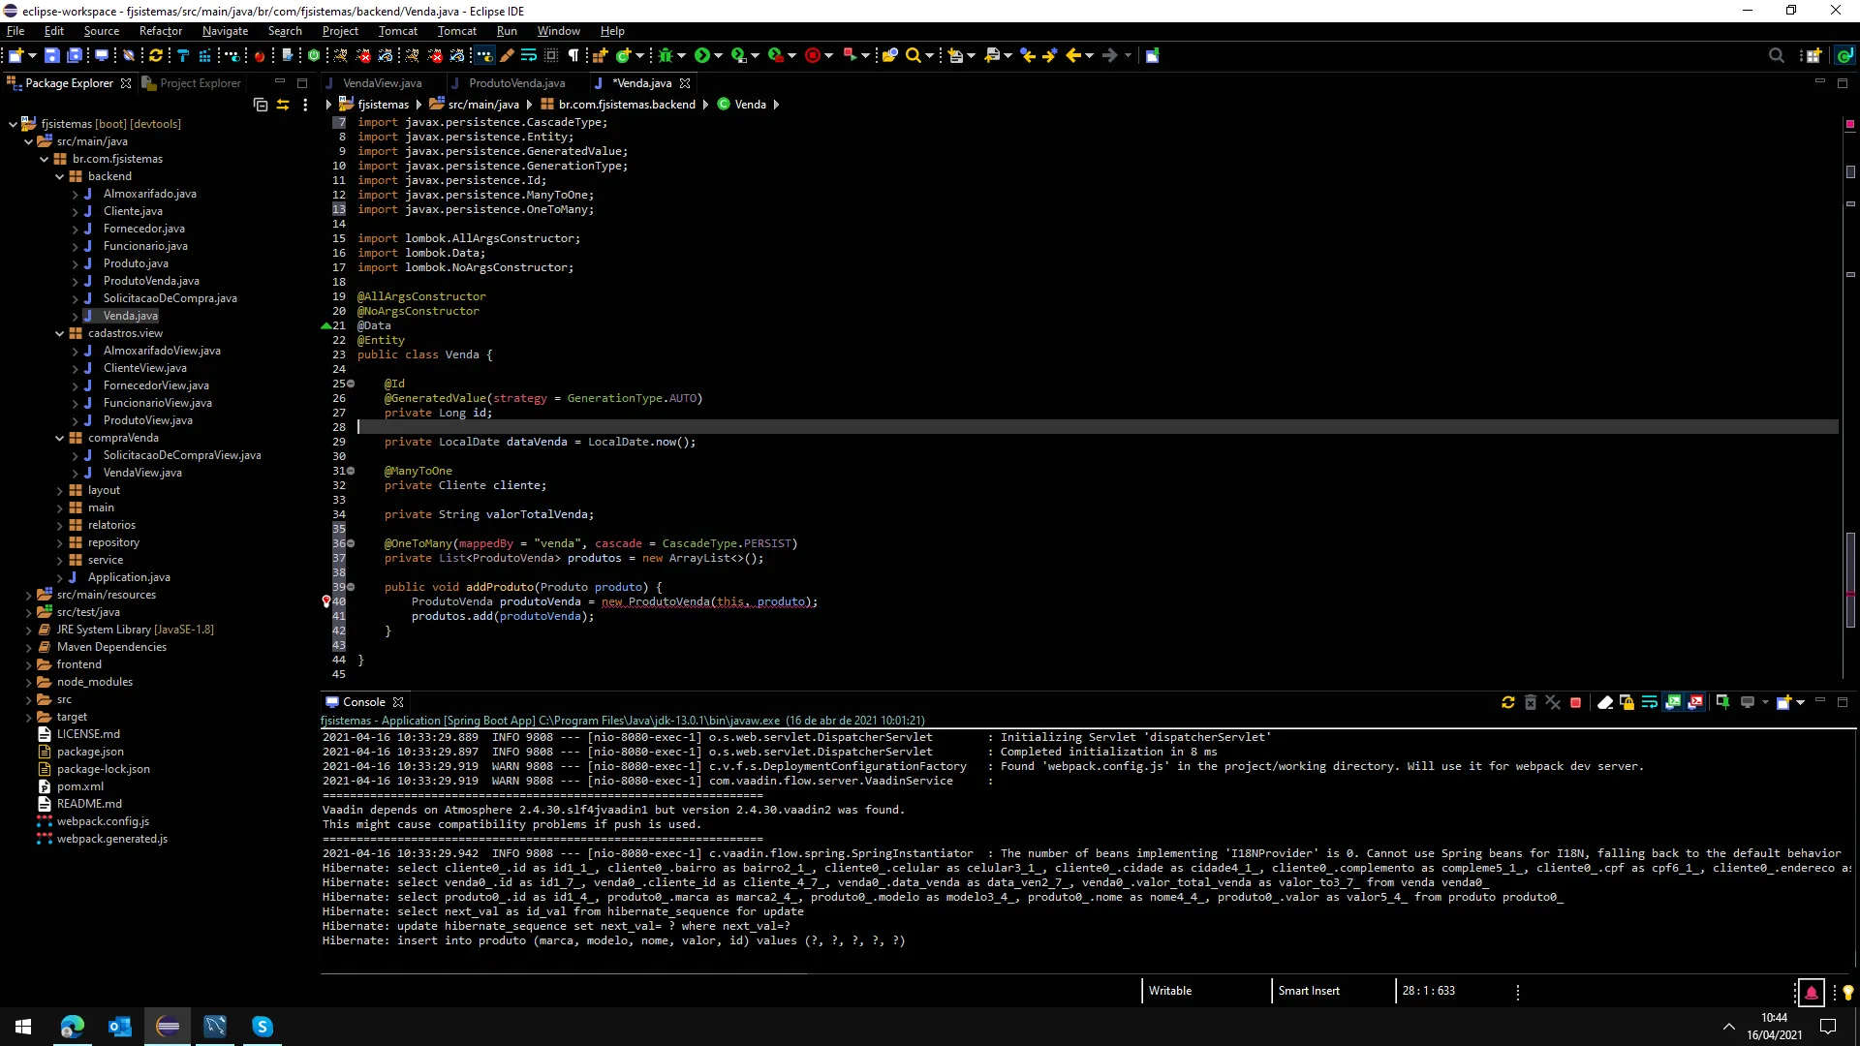1860x1046 pixels.
Task: Open Skype from the Windows taskbar
Action: point(262,1027)
